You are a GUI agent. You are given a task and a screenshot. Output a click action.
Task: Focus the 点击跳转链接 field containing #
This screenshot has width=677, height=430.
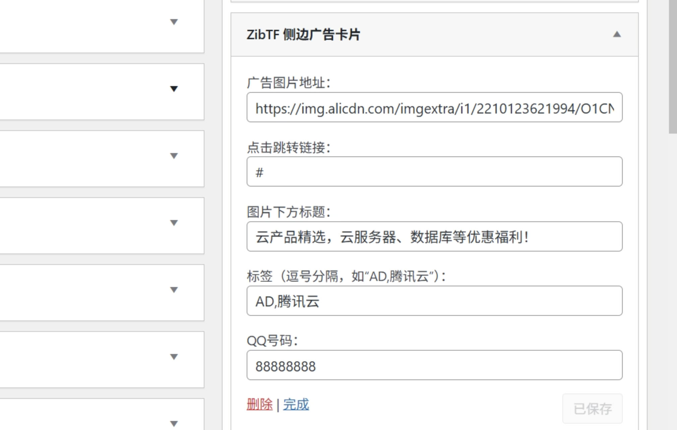pos(434,172)
